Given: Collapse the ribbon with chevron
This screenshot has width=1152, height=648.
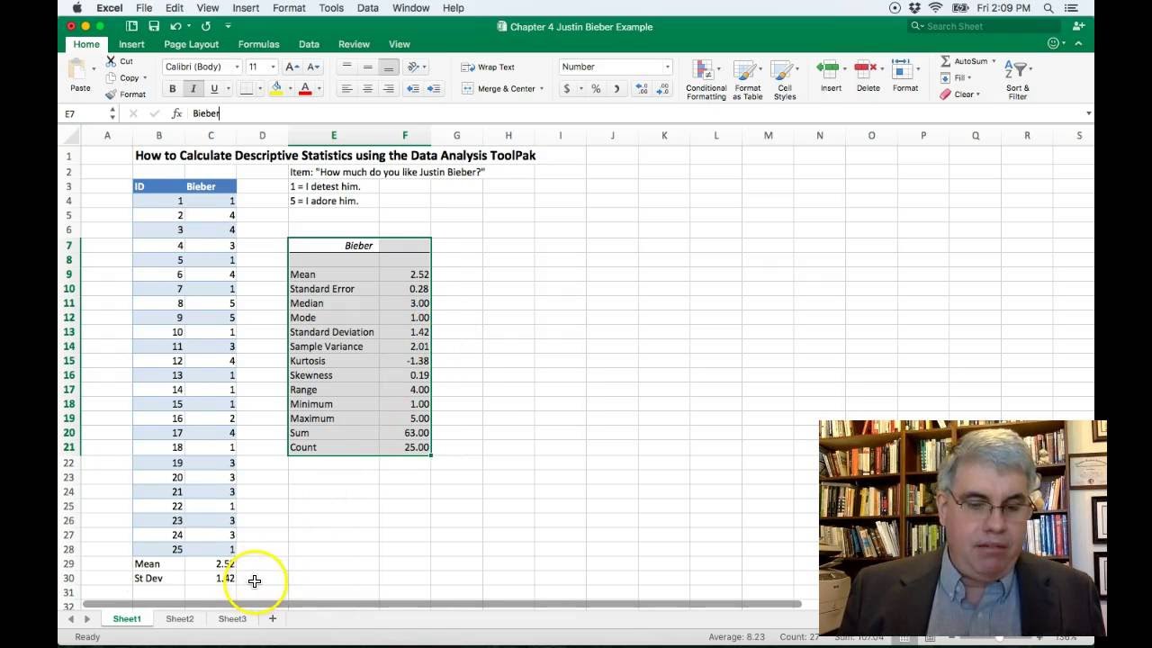Looking at the screenshot, I should tap(1078, 43).
